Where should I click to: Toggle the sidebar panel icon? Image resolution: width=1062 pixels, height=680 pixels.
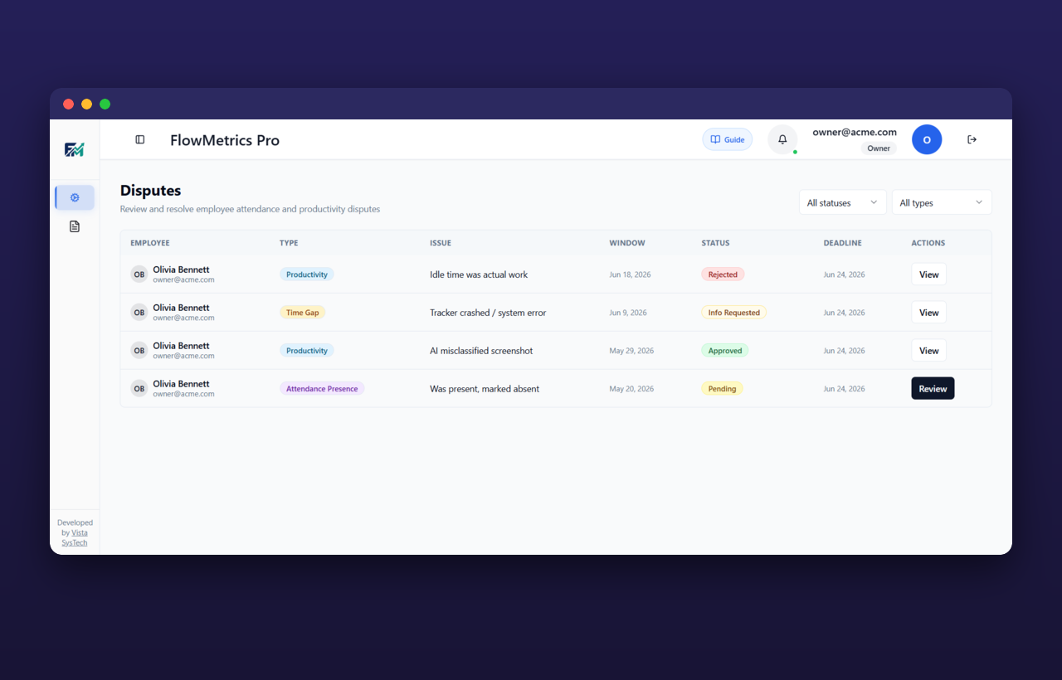[x=140, y=139]
